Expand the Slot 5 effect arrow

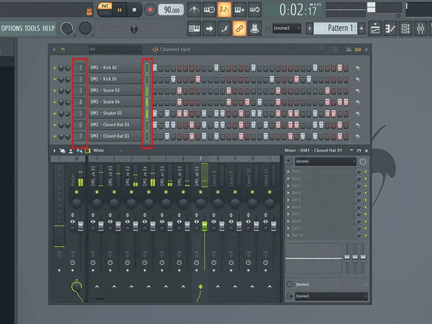(x=288, y=200)
